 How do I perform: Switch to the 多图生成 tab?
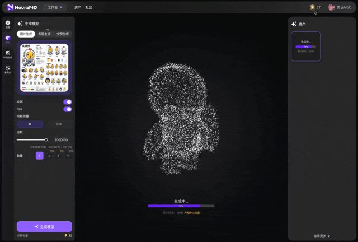(x=44, y=34)
